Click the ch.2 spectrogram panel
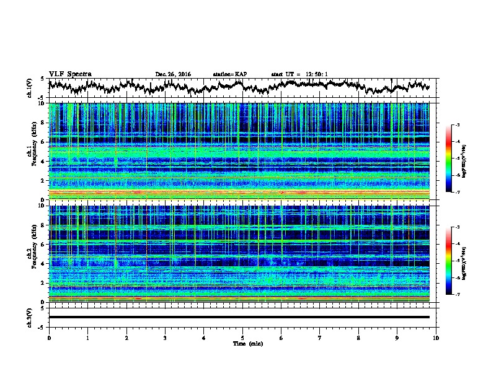 point(239,254)
